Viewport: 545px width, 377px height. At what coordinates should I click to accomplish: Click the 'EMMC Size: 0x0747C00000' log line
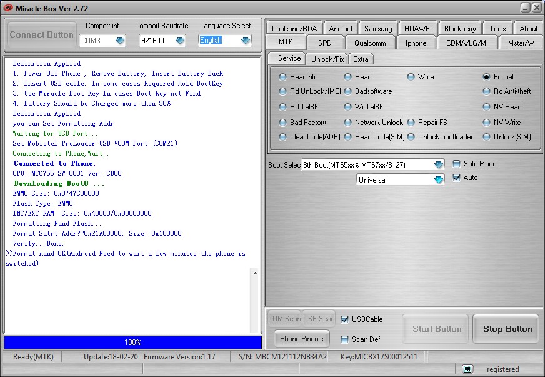56,193
